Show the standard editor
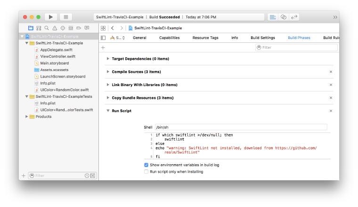The width and height of the screenshot is (358, 207). [x=273, y=17]
